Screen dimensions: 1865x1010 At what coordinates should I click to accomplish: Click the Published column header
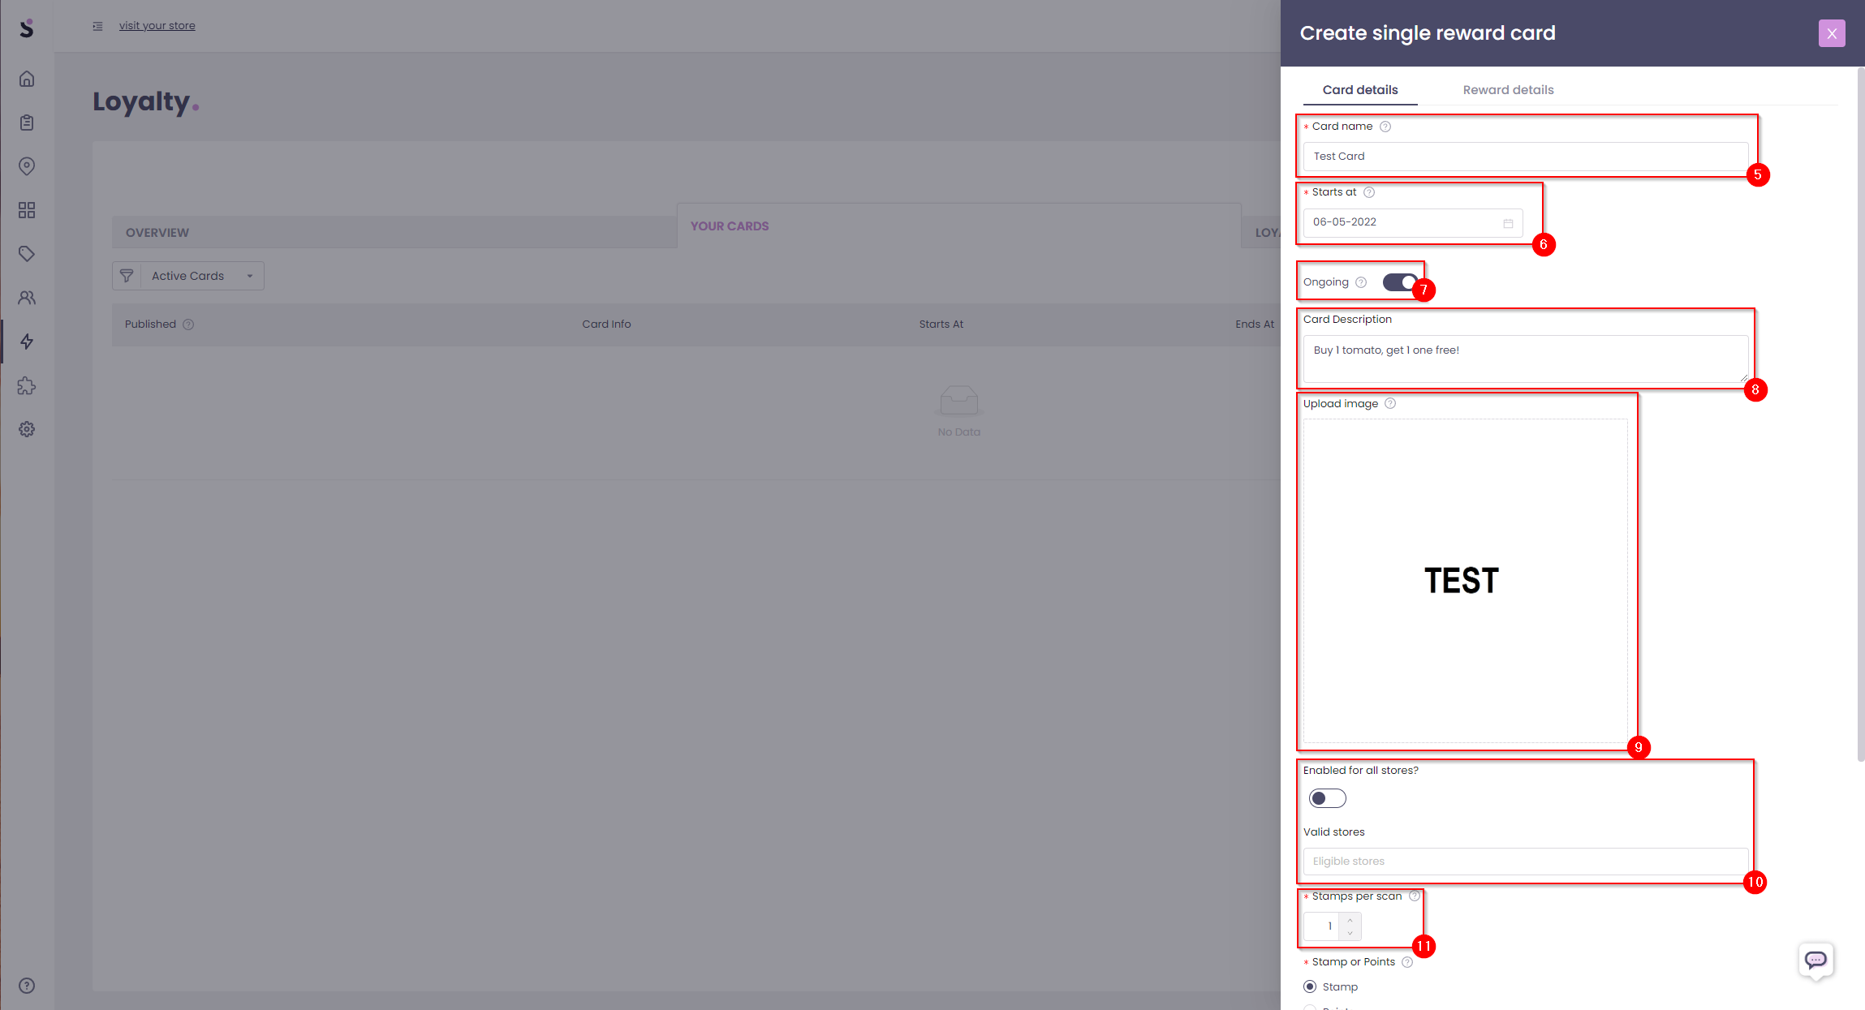click(150, 324)
